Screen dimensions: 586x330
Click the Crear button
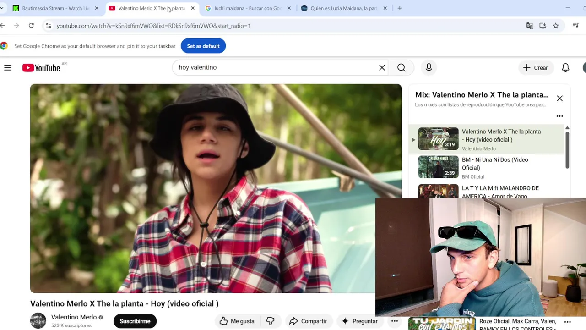click(x=536, y=68)
